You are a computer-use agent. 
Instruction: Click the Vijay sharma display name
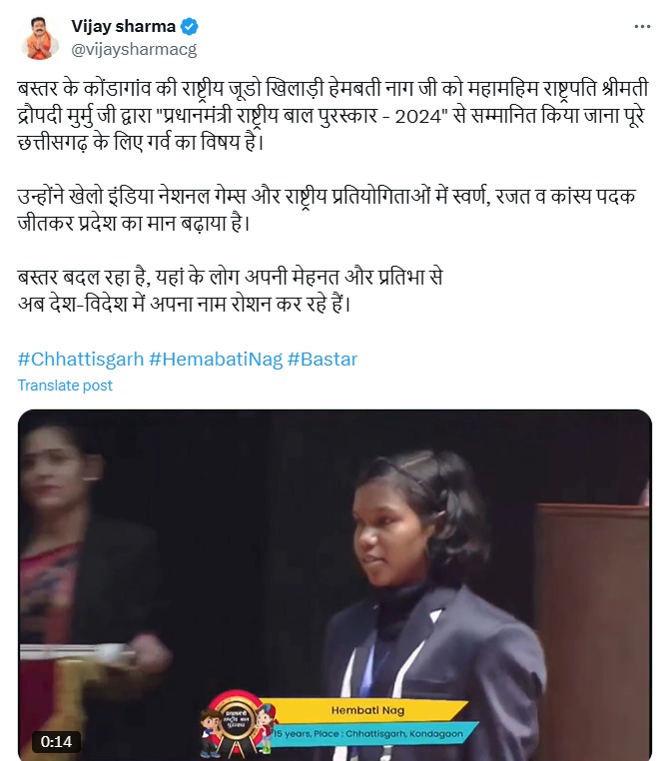coord(123,26)
